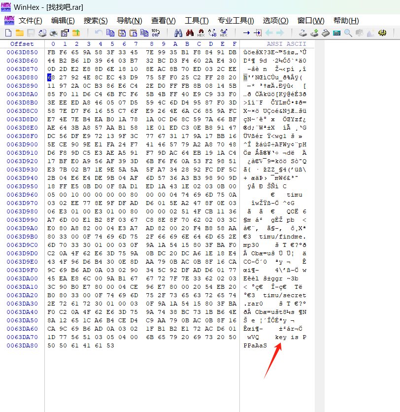Image resolution: width=400 pixels, height=412 pixels.
Task: Open the 导航(N) menu
Action: [x=130, y=21]
